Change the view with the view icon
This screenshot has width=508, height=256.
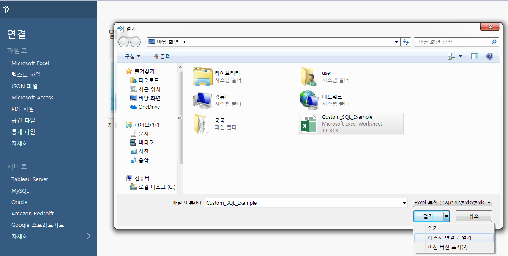(x=451, y=56)
